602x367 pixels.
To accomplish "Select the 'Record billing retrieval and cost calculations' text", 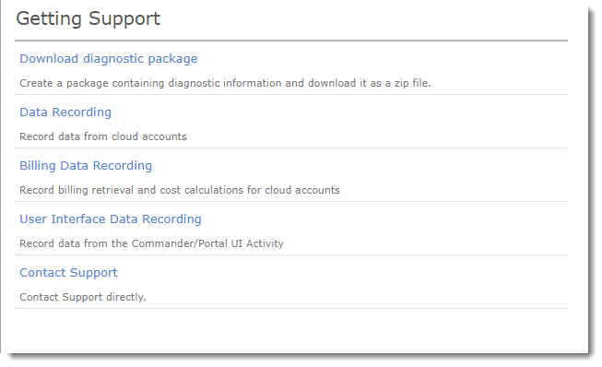I will tap(180, 190).
